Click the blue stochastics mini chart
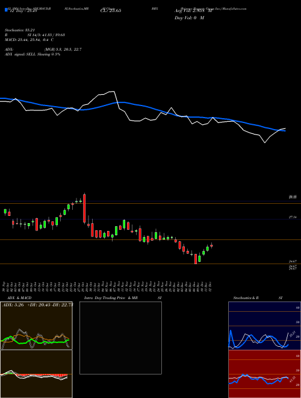The height and width of the screenshot is (398, 301). [264, 326]
